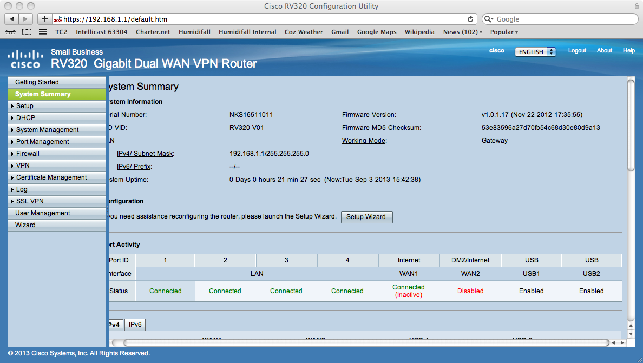Click the vertical scrollbar thumb

[x=631, y=126]
